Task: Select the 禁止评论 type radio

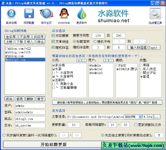Action: click(141, 73)
